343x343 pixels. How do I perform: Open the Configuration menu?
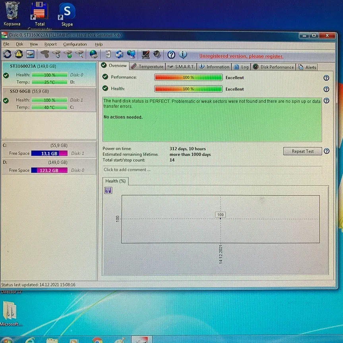click(x=75, y=45)
